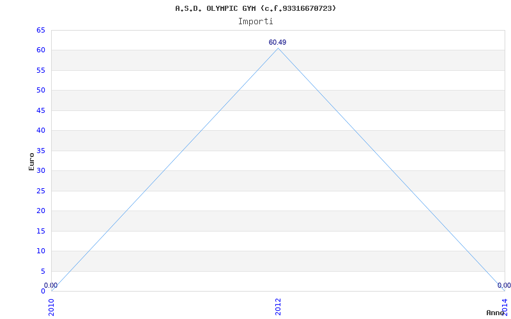Viewport: 511px width, 319px height.
Task: Click the 60.49 peak data label
Action: [x=278, y=42]
